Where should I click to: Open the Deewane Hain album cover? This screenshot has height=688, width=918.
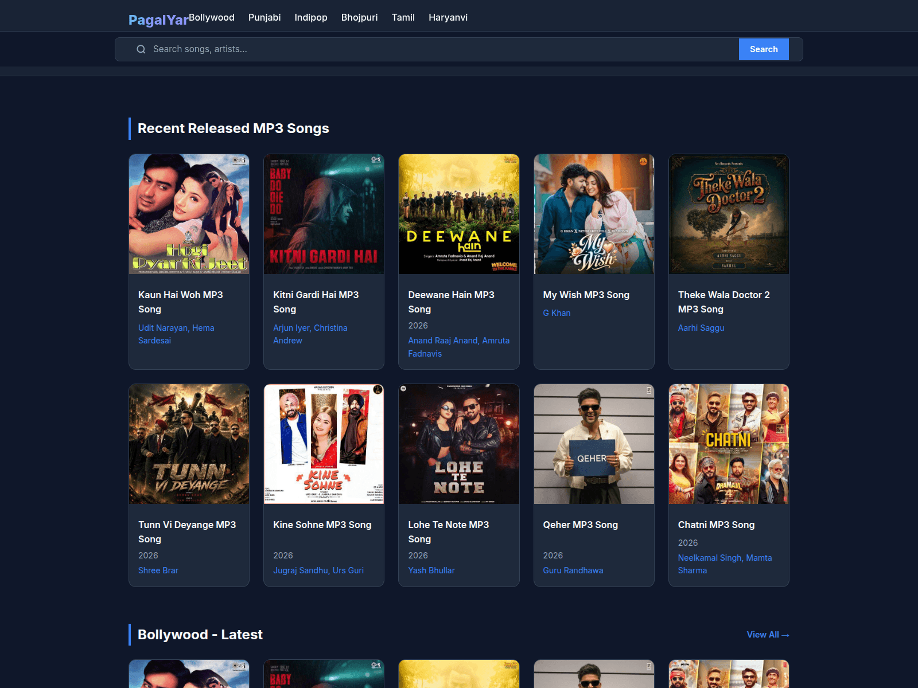click(459, 214)
